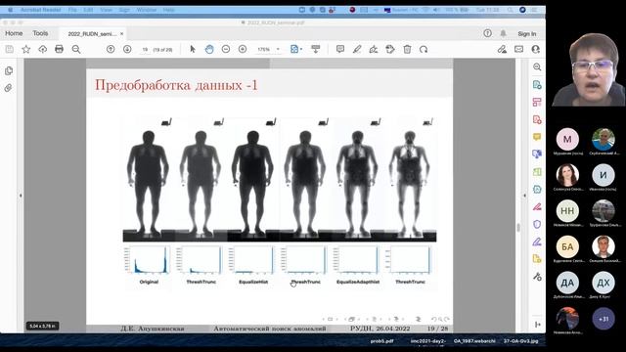Choose the Hand pan tool
Screen dimensions: 626x352
209,49
